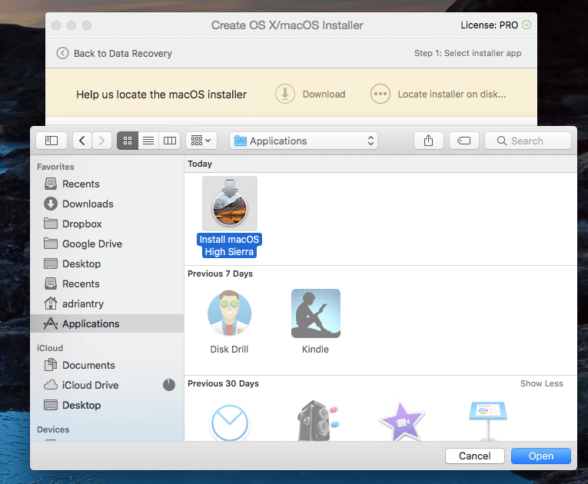
Task: Open the adriantry home folder
Action: (x=107, y=303)
